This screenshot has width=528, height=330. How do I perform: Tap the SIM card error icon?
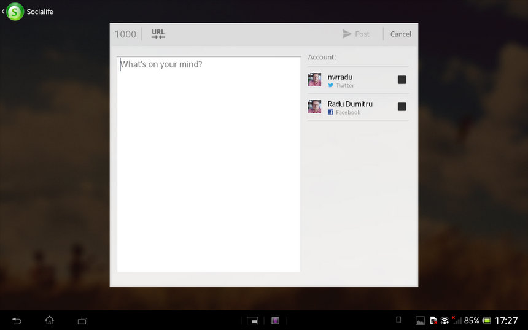point(433,321)
